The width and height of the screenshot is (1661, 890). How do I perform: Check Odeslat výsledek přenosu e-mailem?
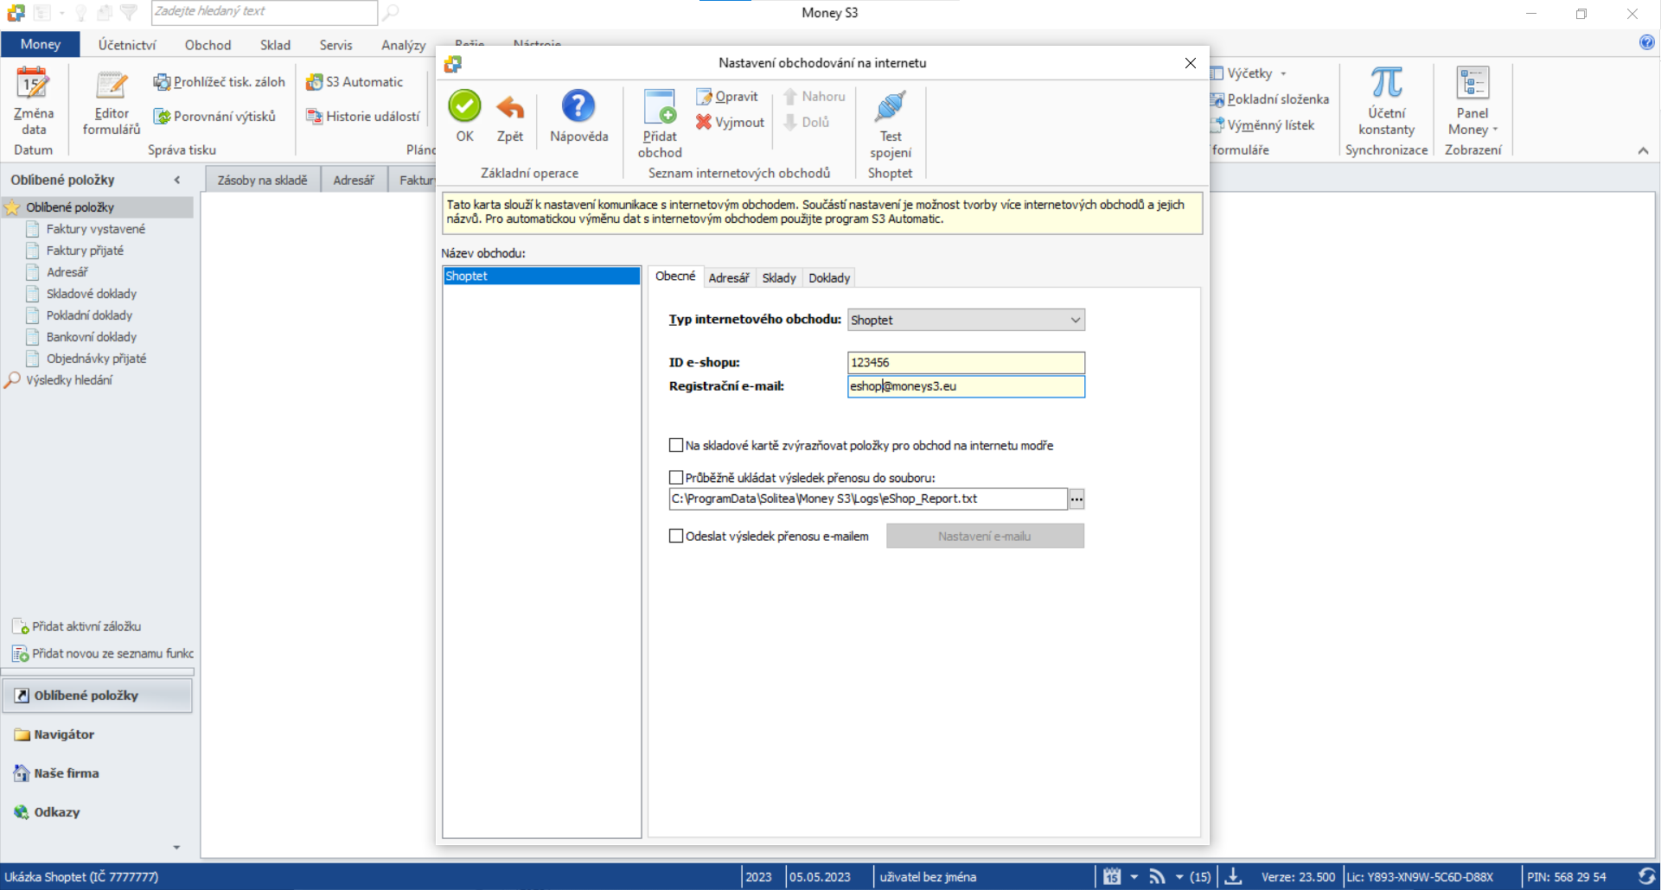click(676, 536)
